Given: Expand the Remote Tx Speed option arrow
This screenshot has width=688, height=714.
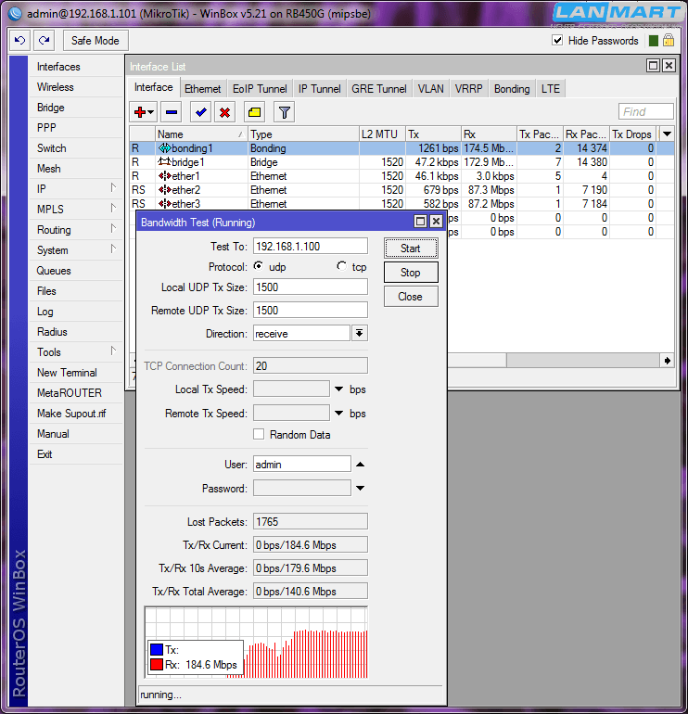Looking at the screenshot, I should pyautogui.click(x=338, y=414).
